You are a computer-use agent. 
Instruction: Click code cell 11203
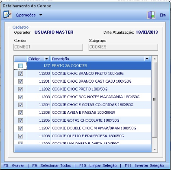(39, 97)
